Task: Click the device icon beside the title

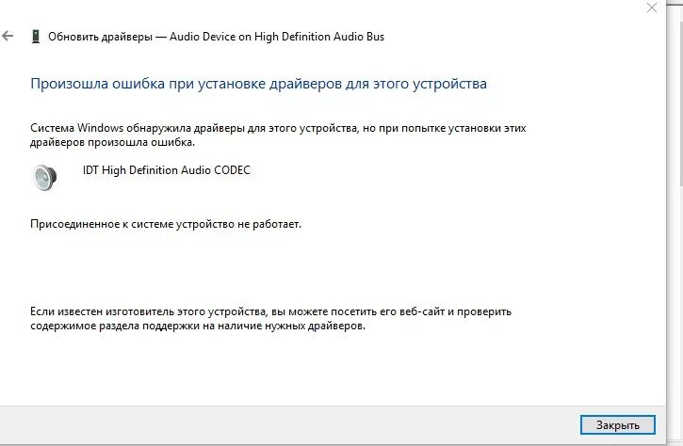Action: coord(36,36)
